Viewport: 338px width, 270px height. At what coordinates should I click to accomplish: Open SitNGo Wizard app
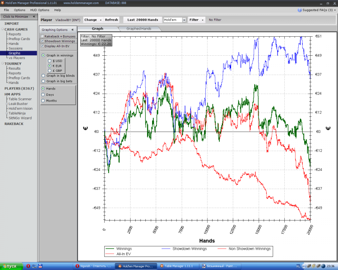[x=20, y=118]
